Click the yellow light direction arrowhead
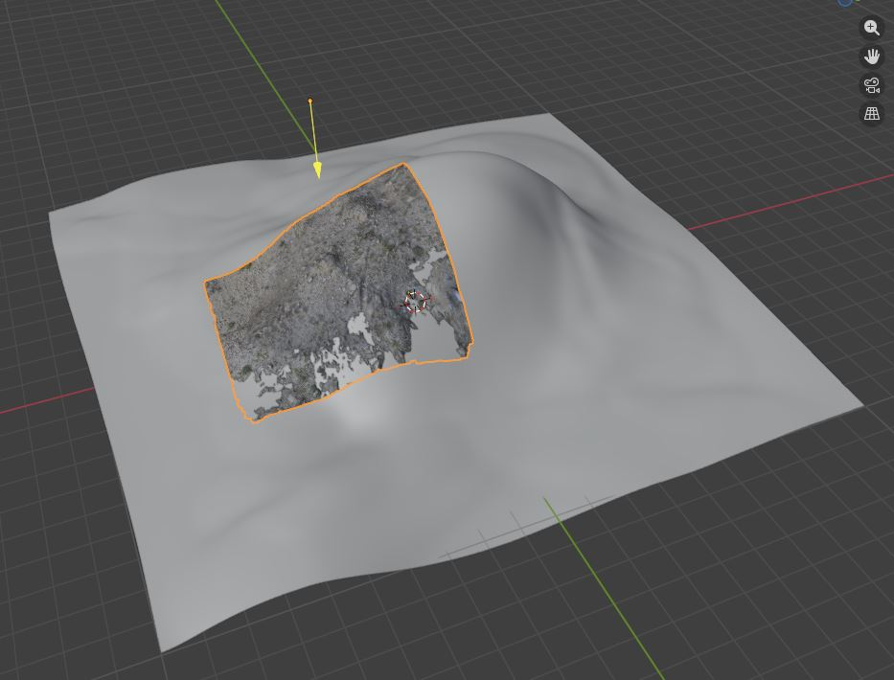The image size is (894, 680). pyautogui.click(x=317, y=170)
